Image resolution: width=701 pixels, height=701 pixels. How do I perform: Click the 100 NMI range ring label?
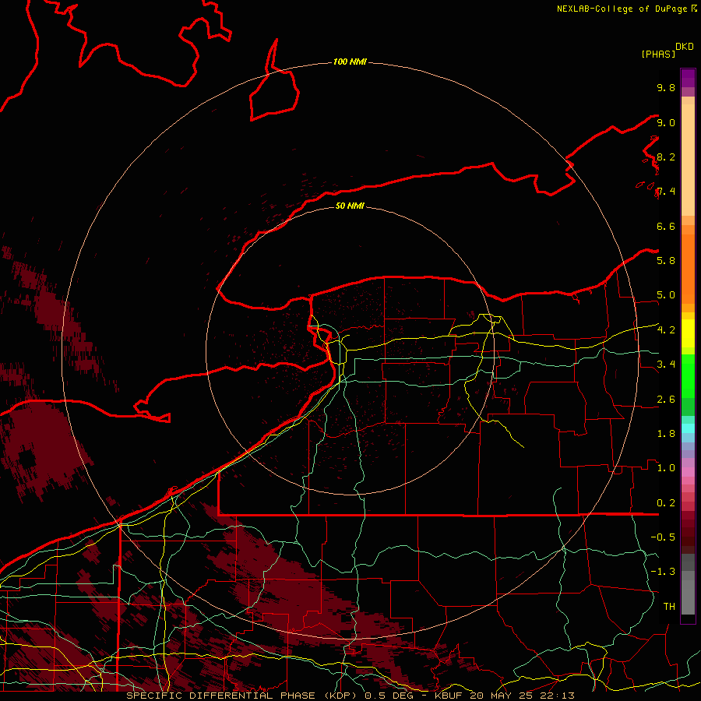pos(350,62)
